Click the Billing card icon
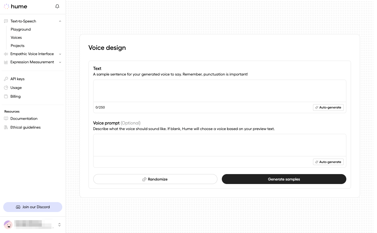The width and height of the screenshot is (377, 233). (x=6, y=97)
